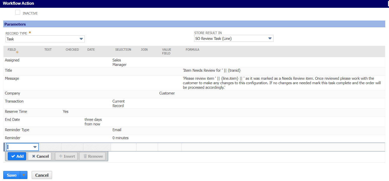Screen dimensions: 389x181
Task: Click the DATE column header
Action: click(91, 50)
